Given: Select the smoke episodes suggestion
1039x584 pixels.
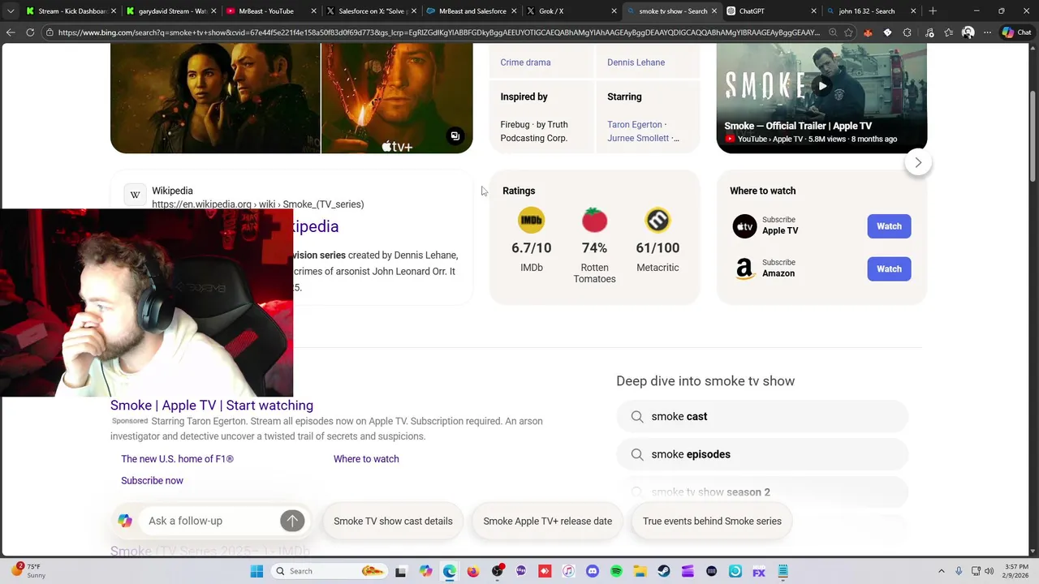Looking at the screenshot, I should coord(761,454).
